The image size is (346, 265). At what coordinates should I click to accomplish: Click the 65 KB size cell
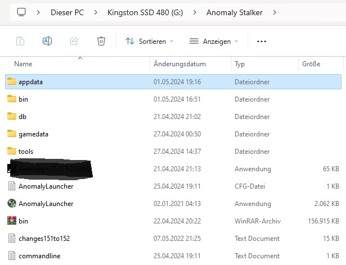click(x=331, y=169)
